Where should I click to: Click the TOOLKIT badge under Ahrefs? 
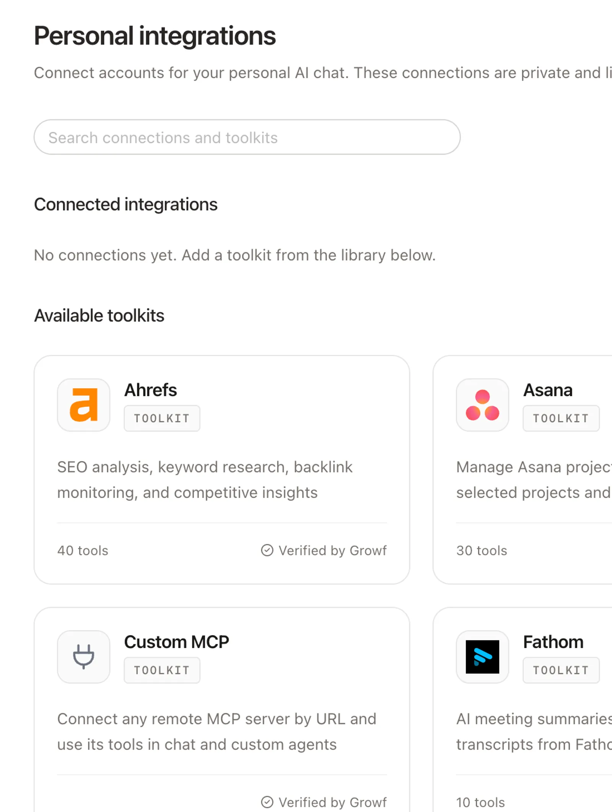tap(162, 418)
